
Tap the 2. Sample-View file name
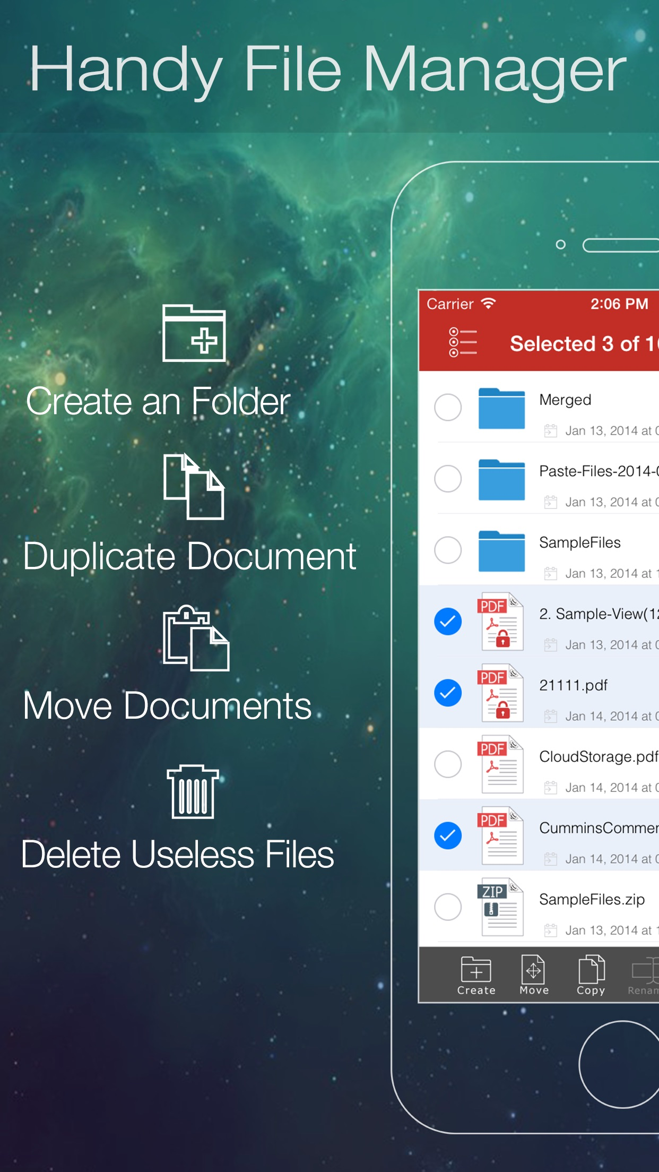(599, 614)
